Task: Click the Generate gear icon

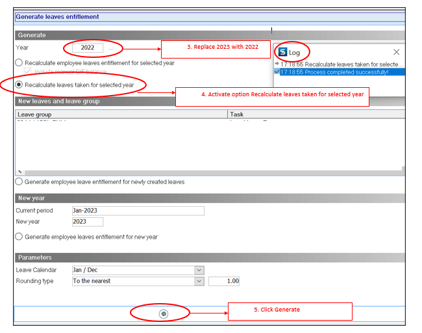Action: [164, 313]
